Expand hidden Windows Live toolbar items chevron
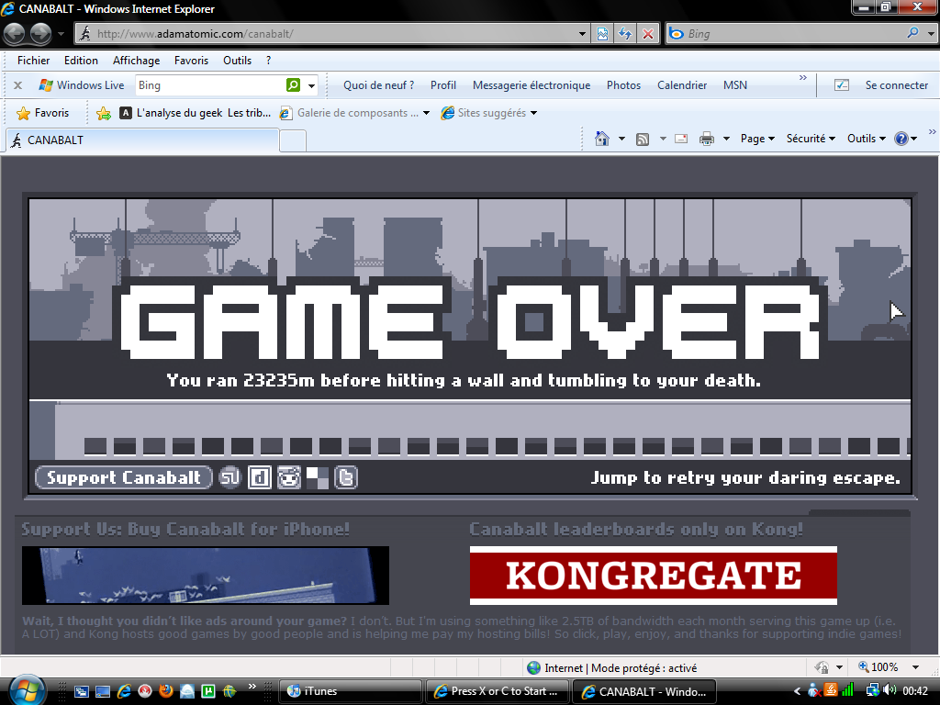The height and width of the screenshot is (705, 940). pos(802,77)
